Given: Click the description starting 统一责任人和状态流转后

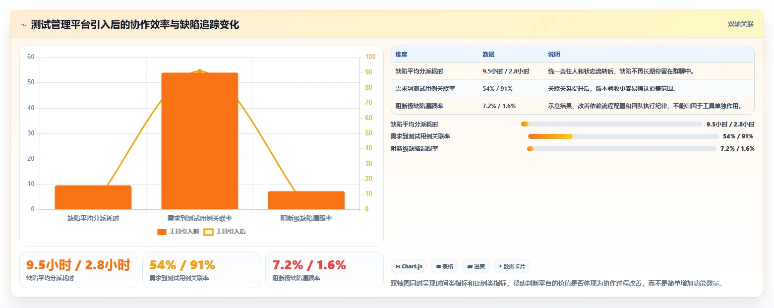Looking at the screenshot, I should click(621, 71).
